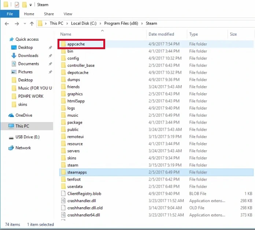Open 'PDHPE WORK' folder in sidebar
The image size is (255, 230).
(31, 96)
